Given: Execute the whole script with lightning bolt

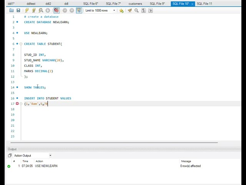Looking at the screenshot, I should [27, 10].
